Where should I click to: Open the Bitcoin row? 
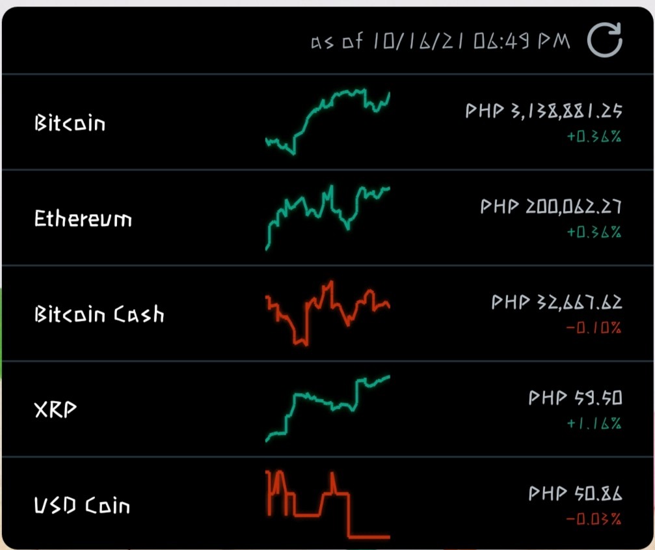coord(328,122)
